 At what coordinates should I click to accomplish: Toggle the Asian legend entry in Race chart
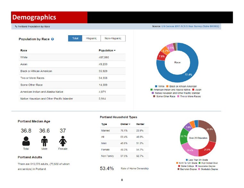pyautogui.click(x=196, y=90)
